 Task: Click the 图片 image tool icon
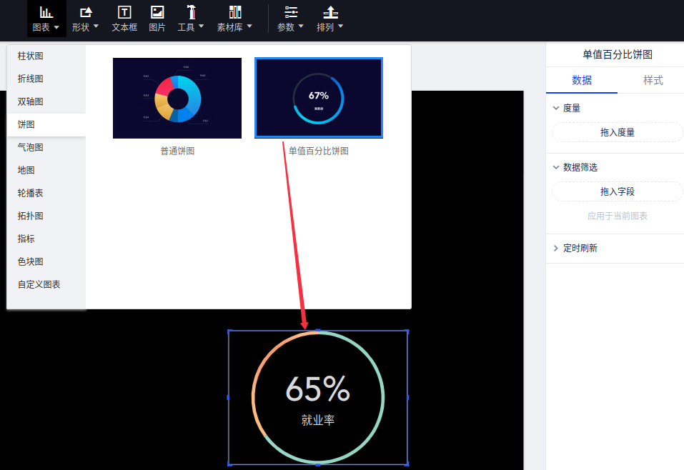157,13
